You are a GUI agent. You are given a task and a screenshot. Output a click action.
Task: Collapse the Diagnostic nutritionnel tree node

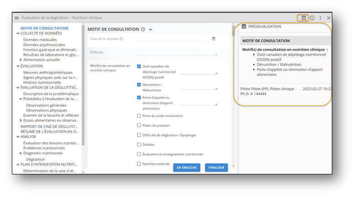(21, 153)
